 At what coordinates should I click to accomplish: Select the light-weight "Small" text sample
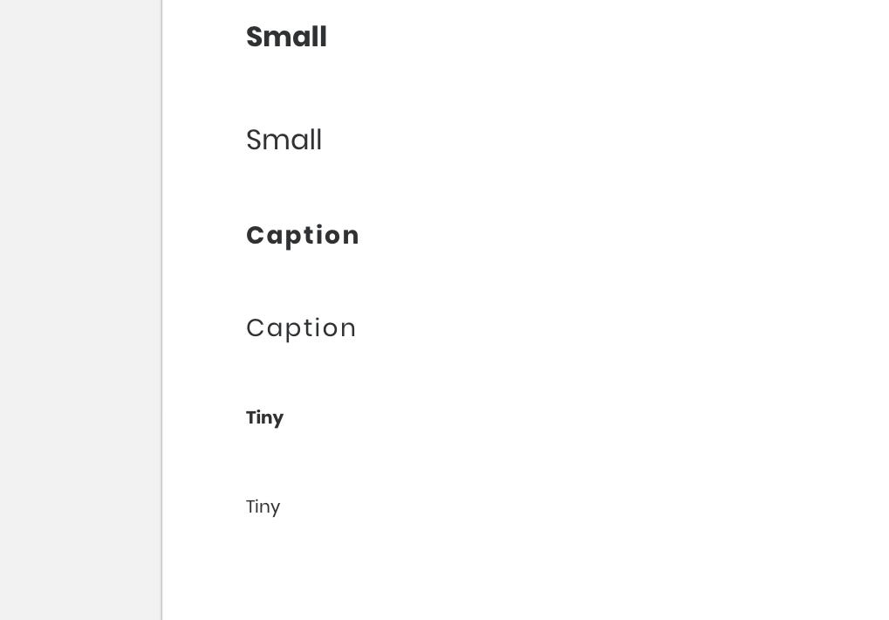click(x=284, y=140)
